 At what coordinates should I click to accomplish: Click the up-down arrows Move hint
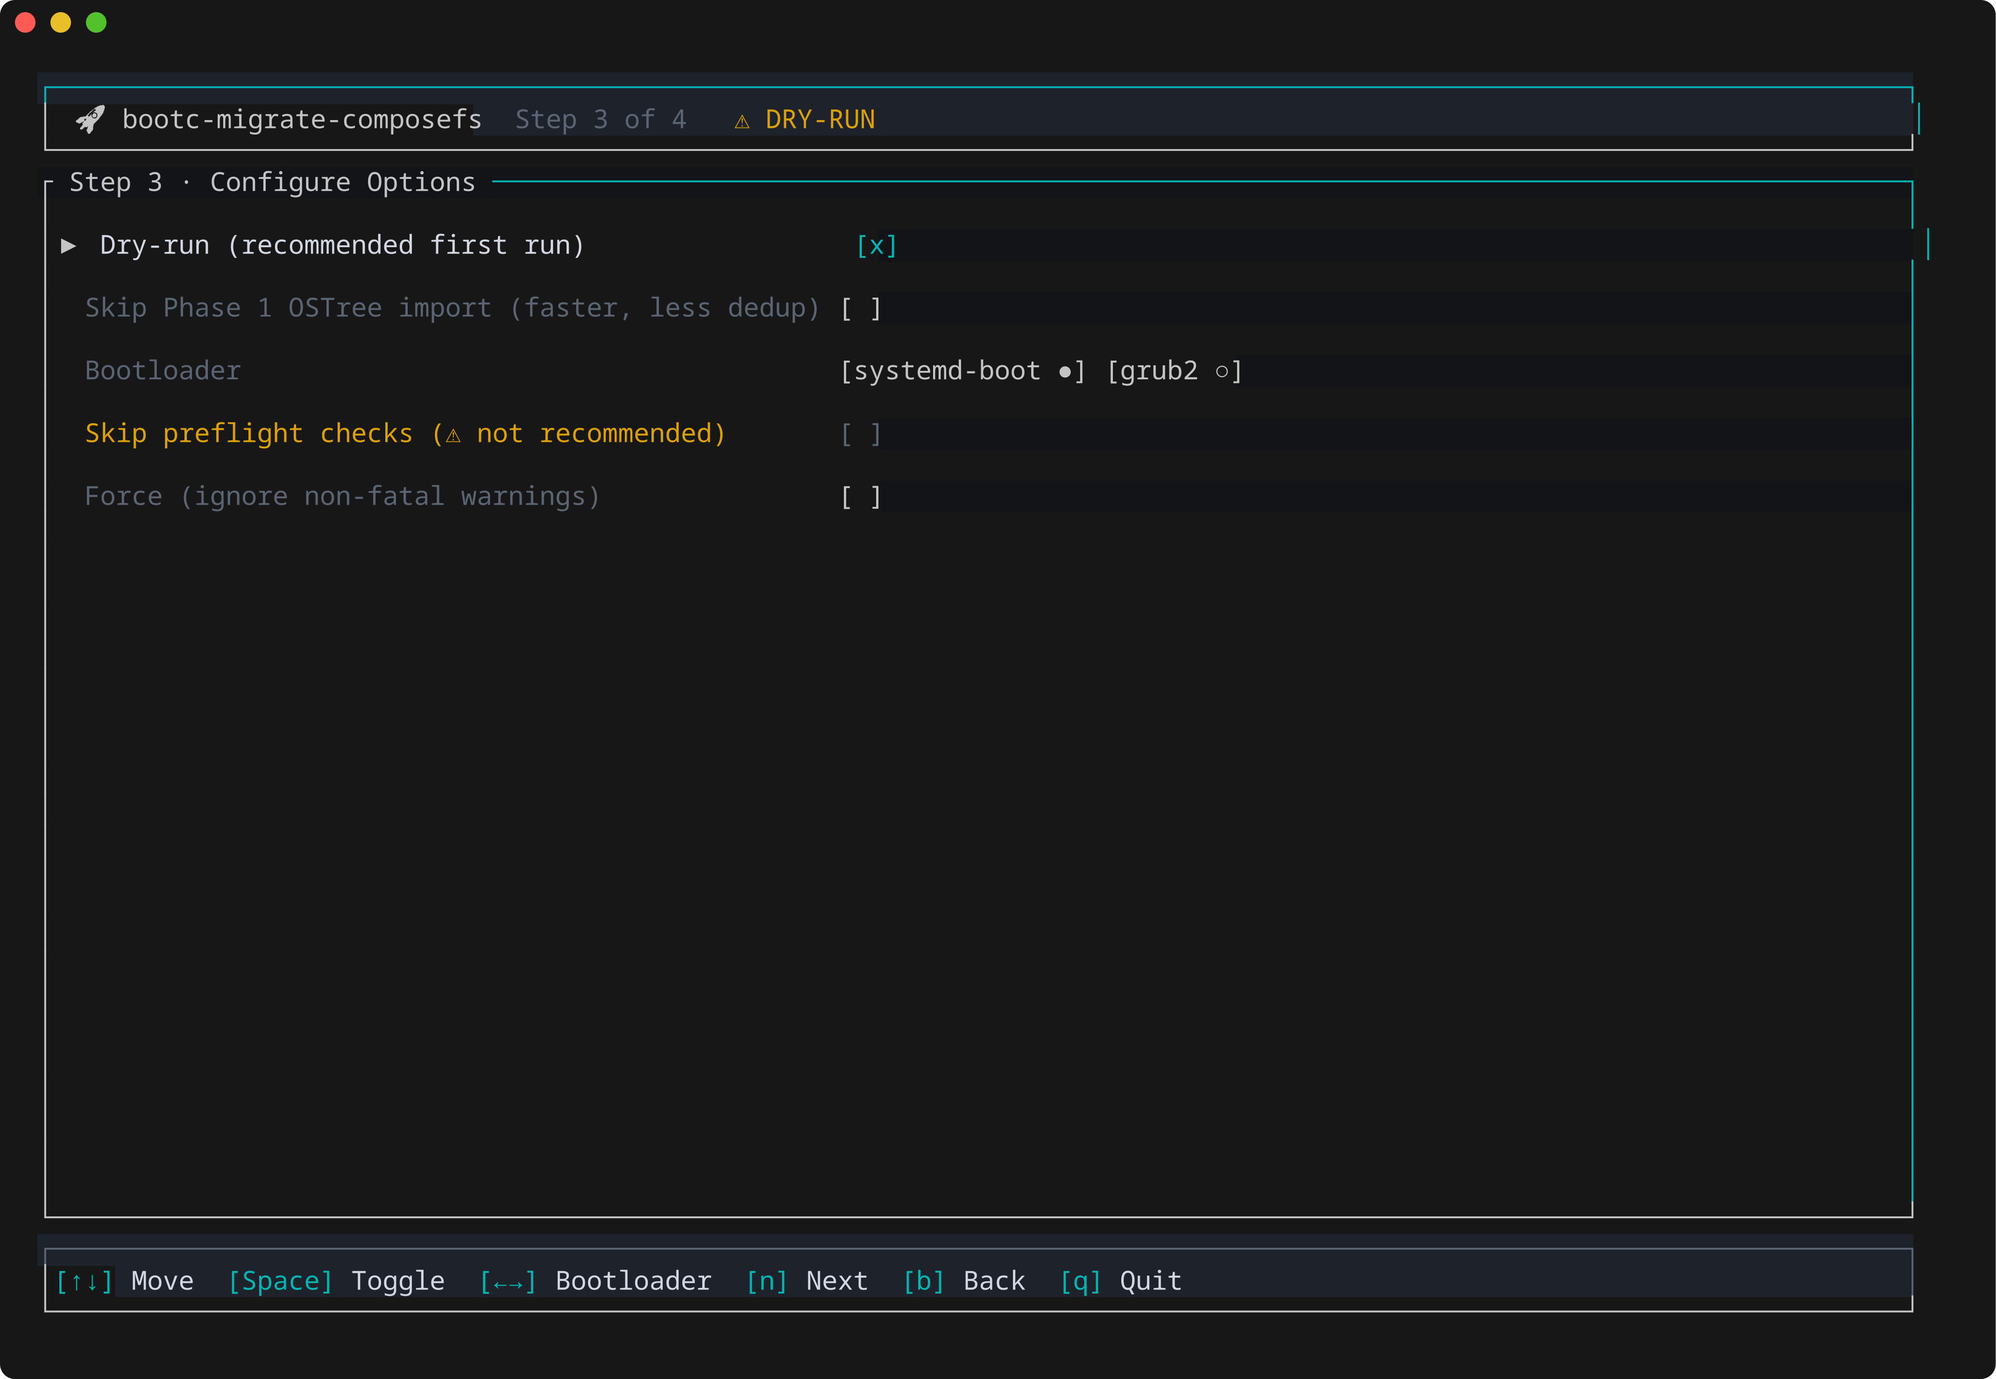click(124, 1280)
